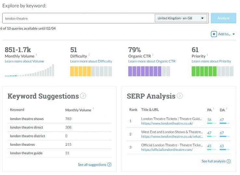Open the londontheatre.co.uk result URL

pyautogui.click(x=167, y=124)
